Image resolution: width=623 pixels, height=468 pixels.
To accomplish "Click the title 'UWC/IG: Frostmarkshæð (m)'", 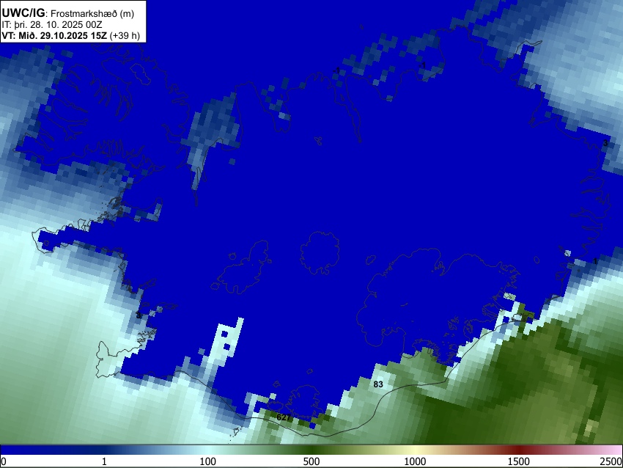I will (68, 13).
